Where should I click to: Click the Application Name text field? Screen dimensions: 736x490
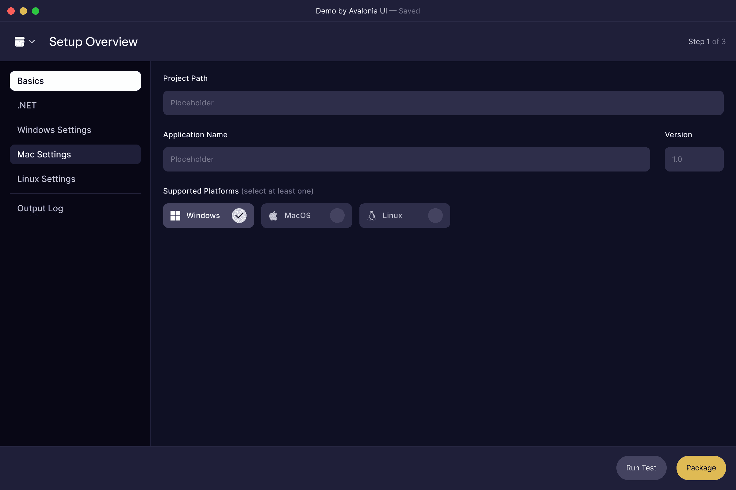(x=406, y=159)
